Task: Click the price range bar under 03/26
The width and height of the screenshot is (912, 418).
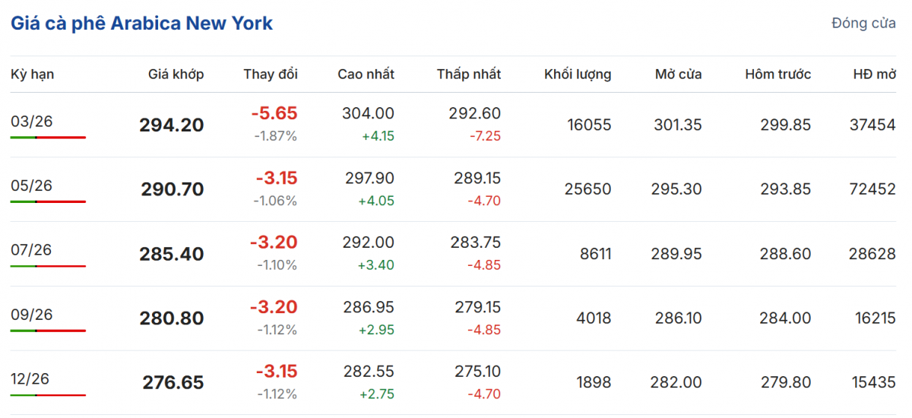Action: tap(48, 138)
